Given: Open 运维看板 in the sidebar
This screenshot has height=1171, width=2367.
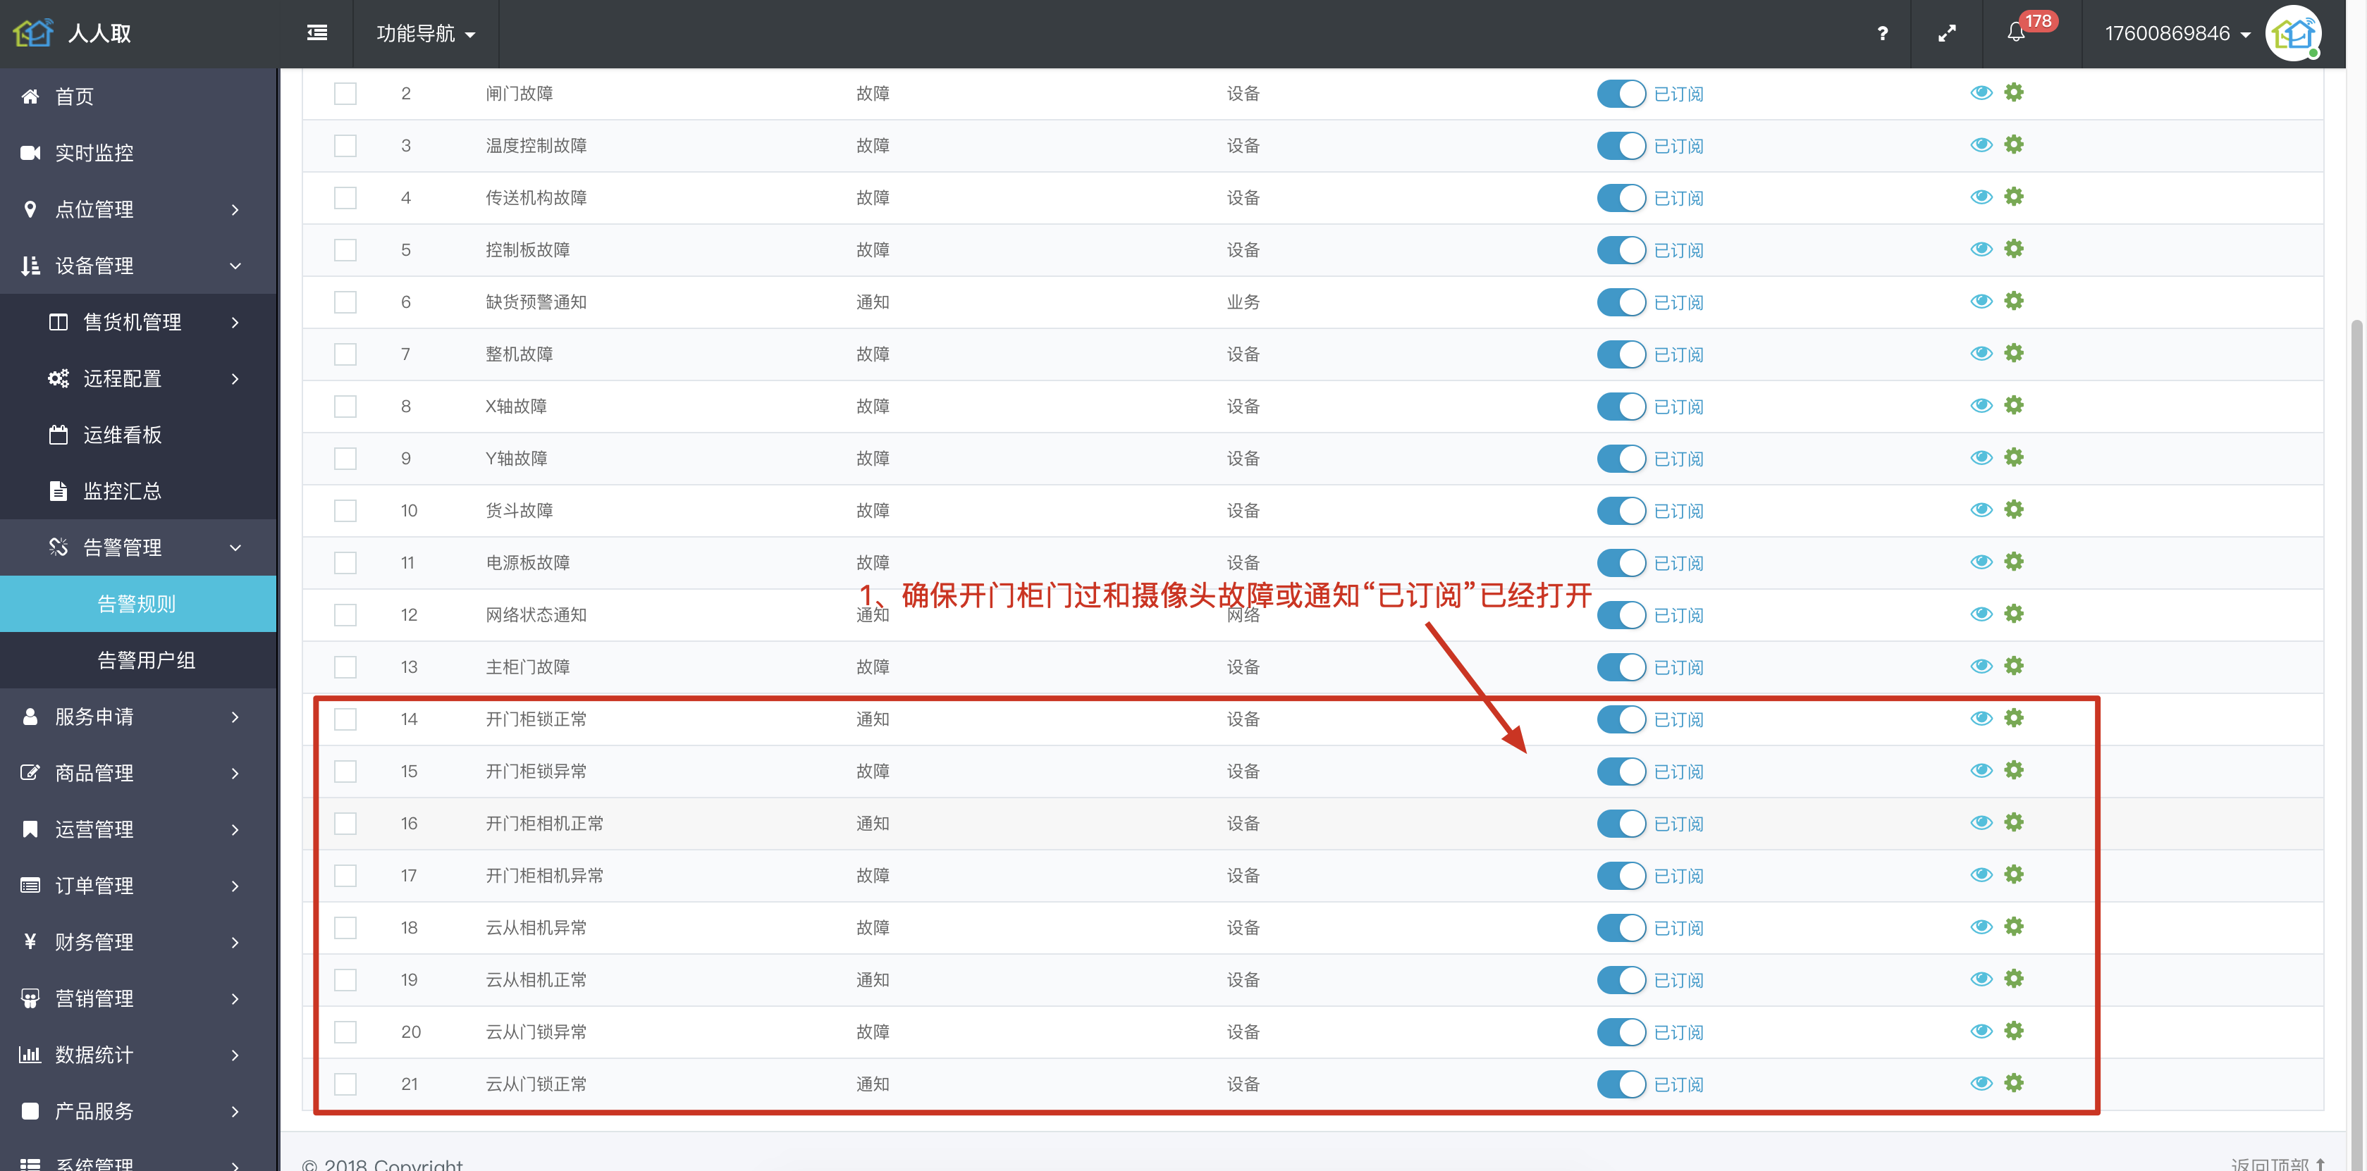Looking at the screenshot, I should point(138,435).
